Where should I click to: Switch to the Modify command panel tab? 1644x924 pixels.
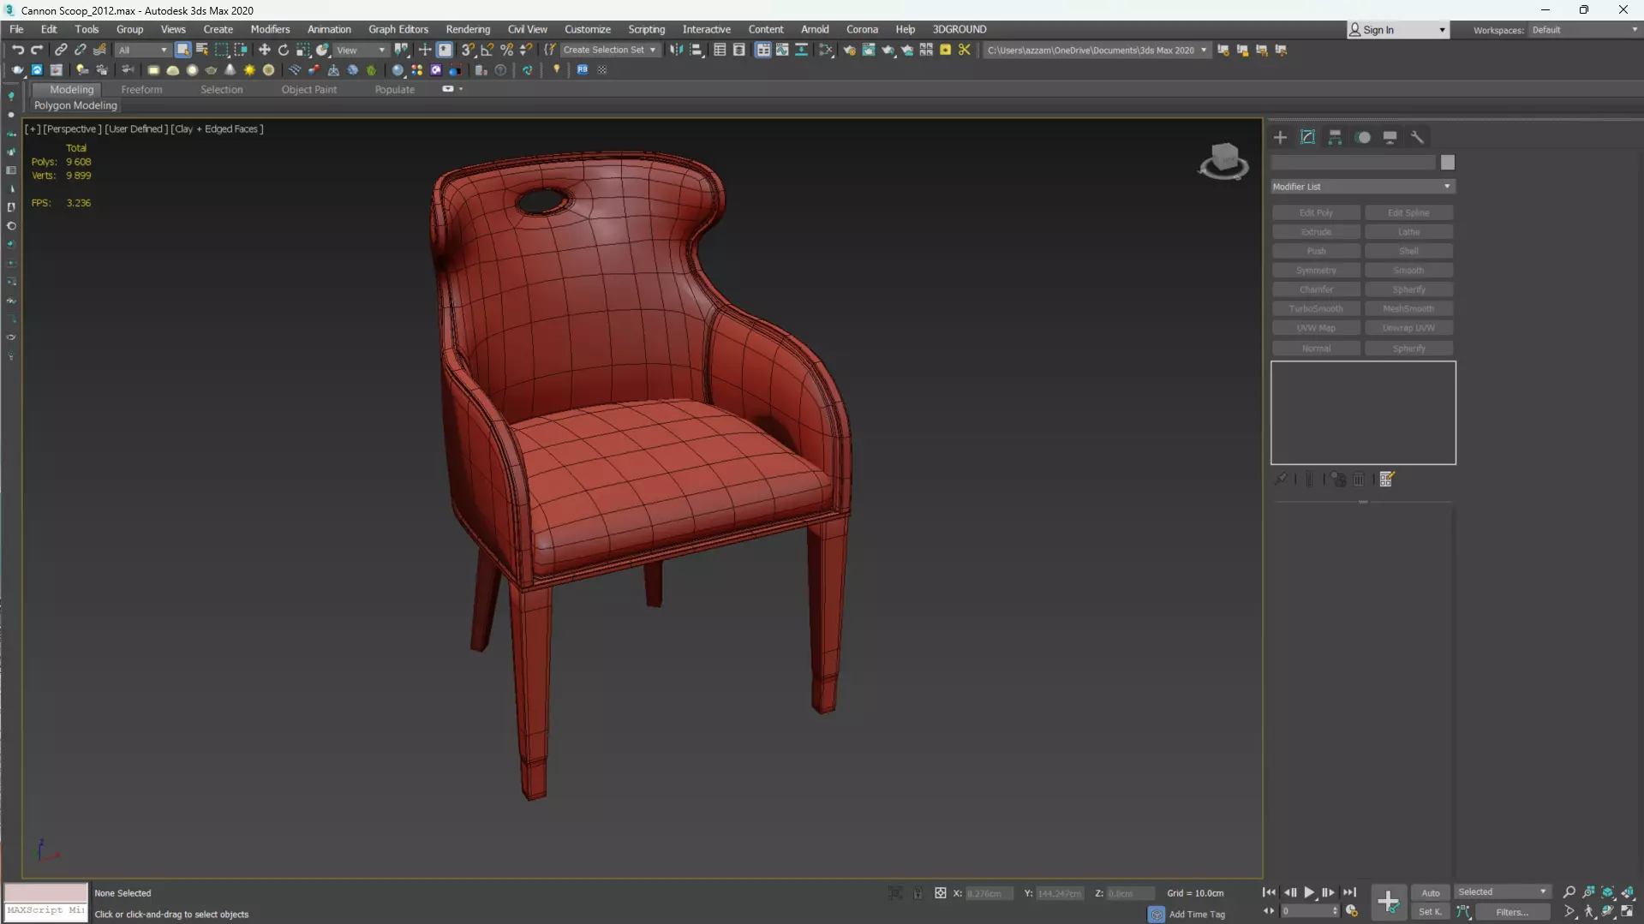[x=1307, y=137]
